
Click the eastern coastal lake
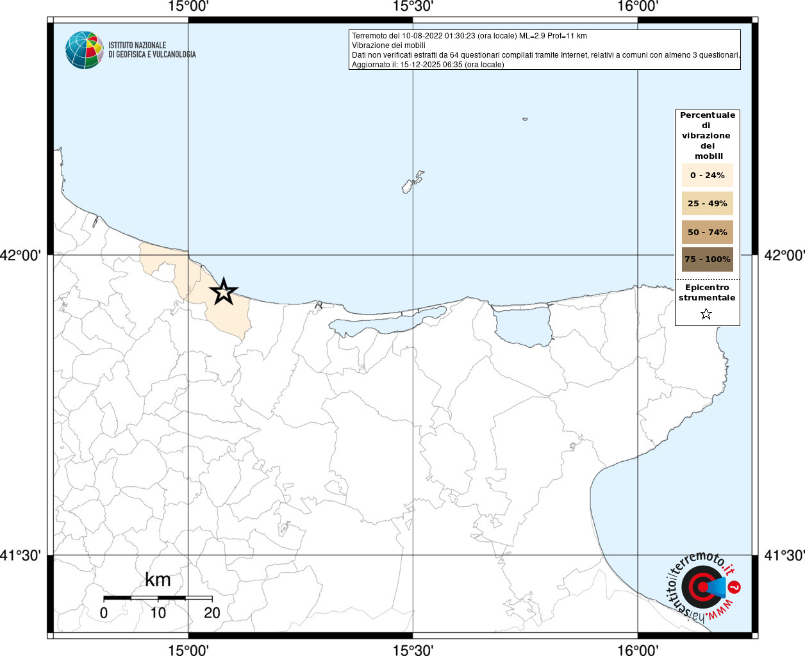coord(524,325)
